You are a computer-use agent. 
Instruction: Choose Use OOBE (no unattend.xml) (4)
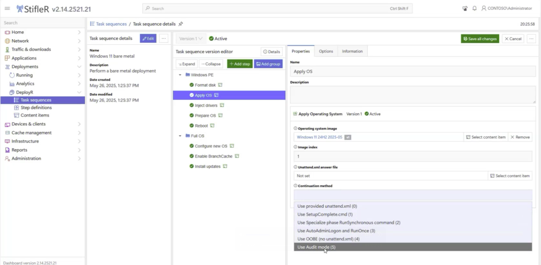coord(413,239)
